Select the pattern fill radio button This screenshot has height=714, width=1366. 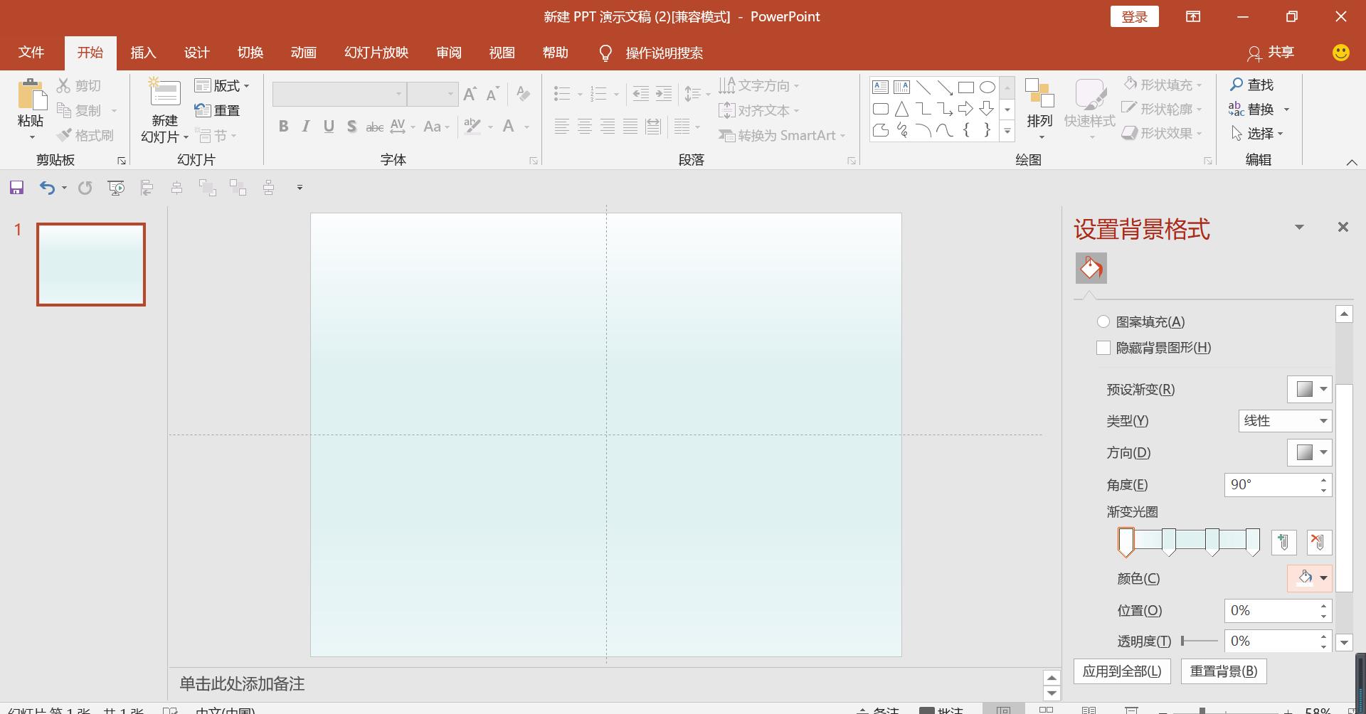1103,321
